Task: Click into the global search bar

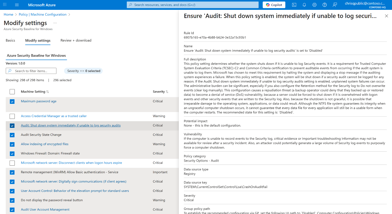Action: click(193, 5)
